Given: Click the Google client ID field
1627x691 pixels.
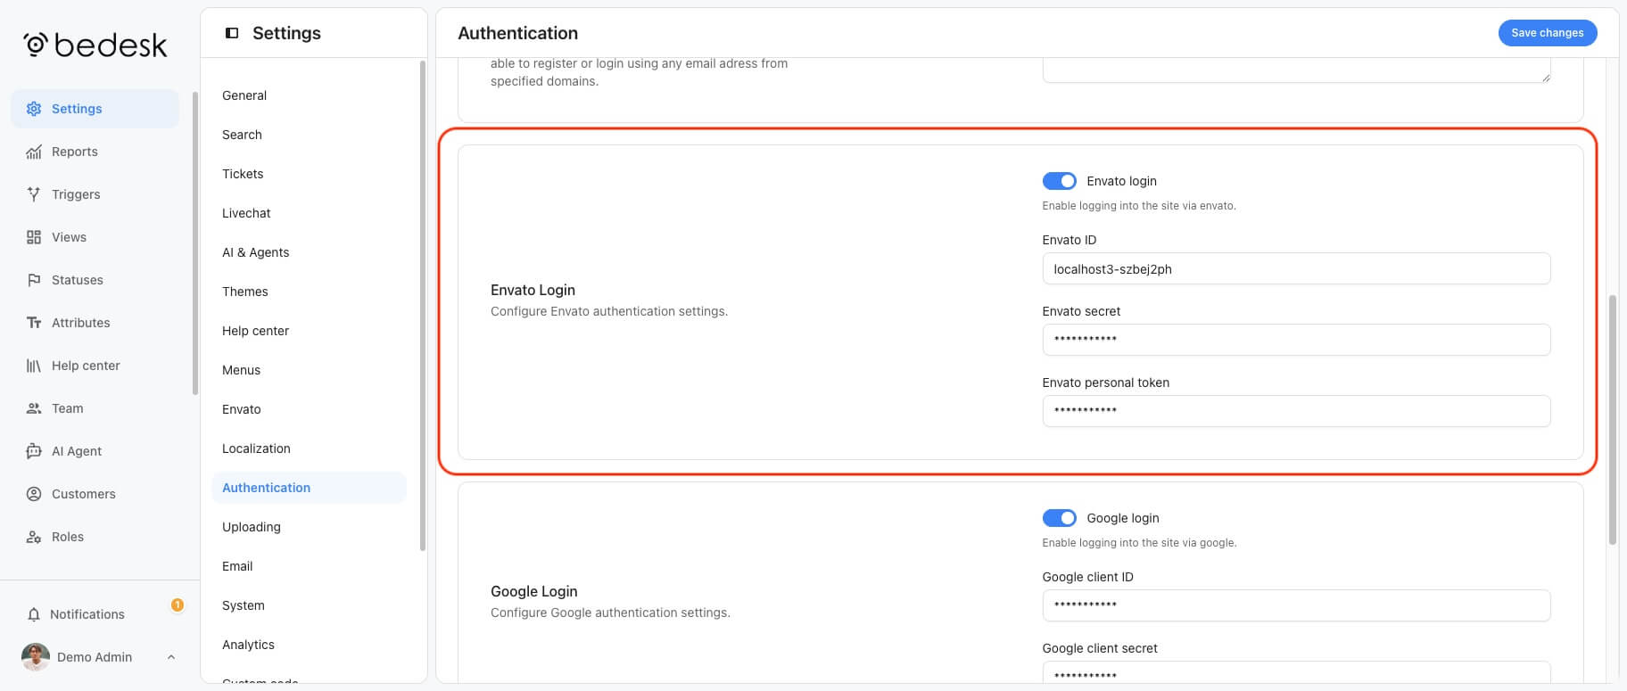Looking at the screenshot, I should [1296, 605].
